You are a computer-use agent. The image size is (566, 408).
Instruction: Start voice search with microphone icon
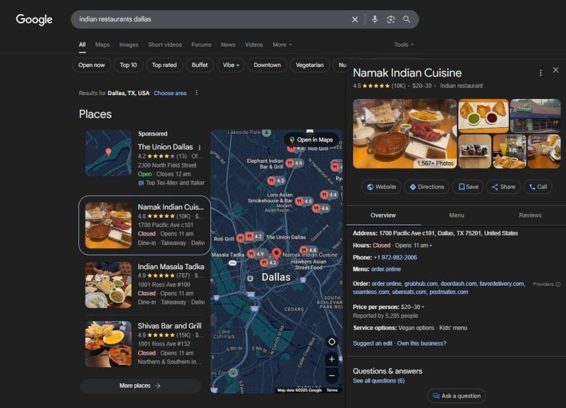click(375, 19)
